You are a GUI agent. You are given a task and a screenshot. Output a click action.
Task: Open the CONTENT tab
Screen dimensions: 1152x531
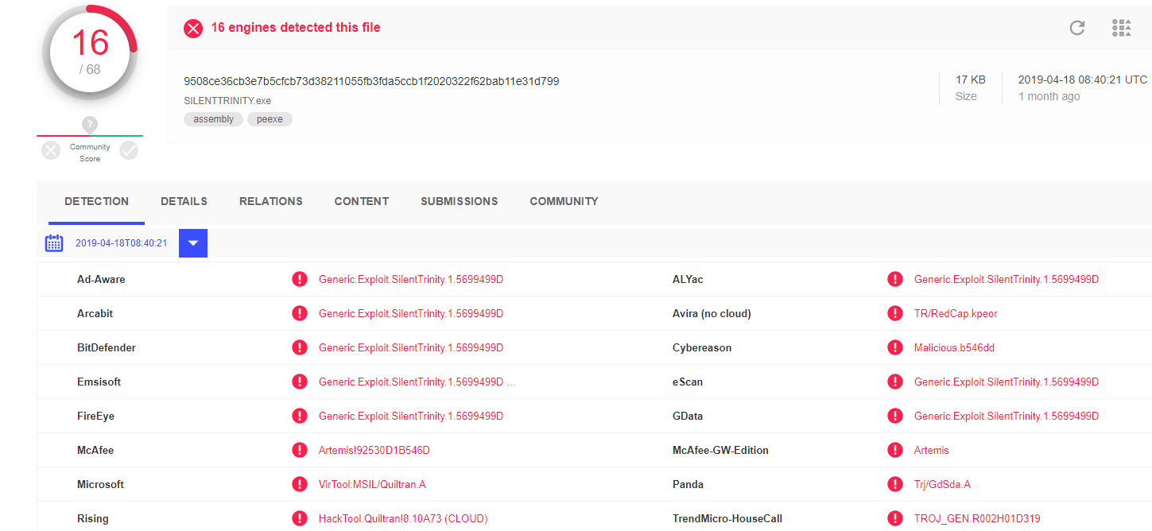pyautogui.click(x=362, y=202)
